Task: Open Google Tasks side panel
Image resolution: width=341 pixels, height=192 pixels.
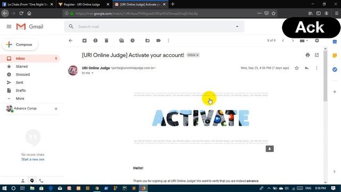Action: pyautogui.click(x=335, y=69)
